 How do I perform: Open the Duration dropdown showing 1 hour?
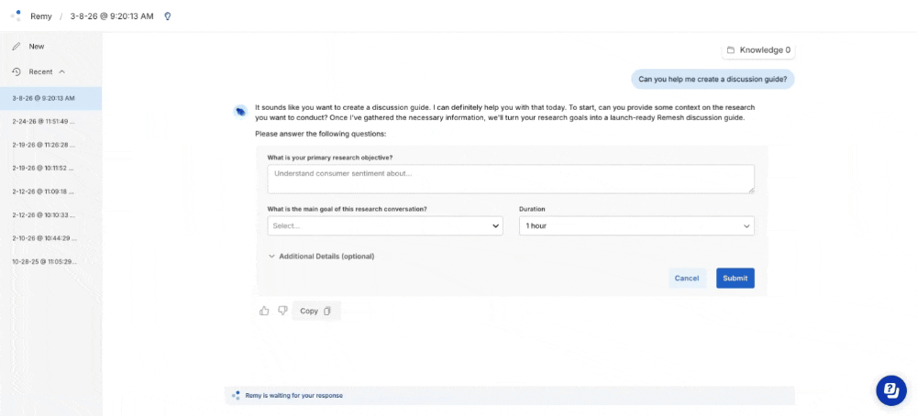coord(636,225)
